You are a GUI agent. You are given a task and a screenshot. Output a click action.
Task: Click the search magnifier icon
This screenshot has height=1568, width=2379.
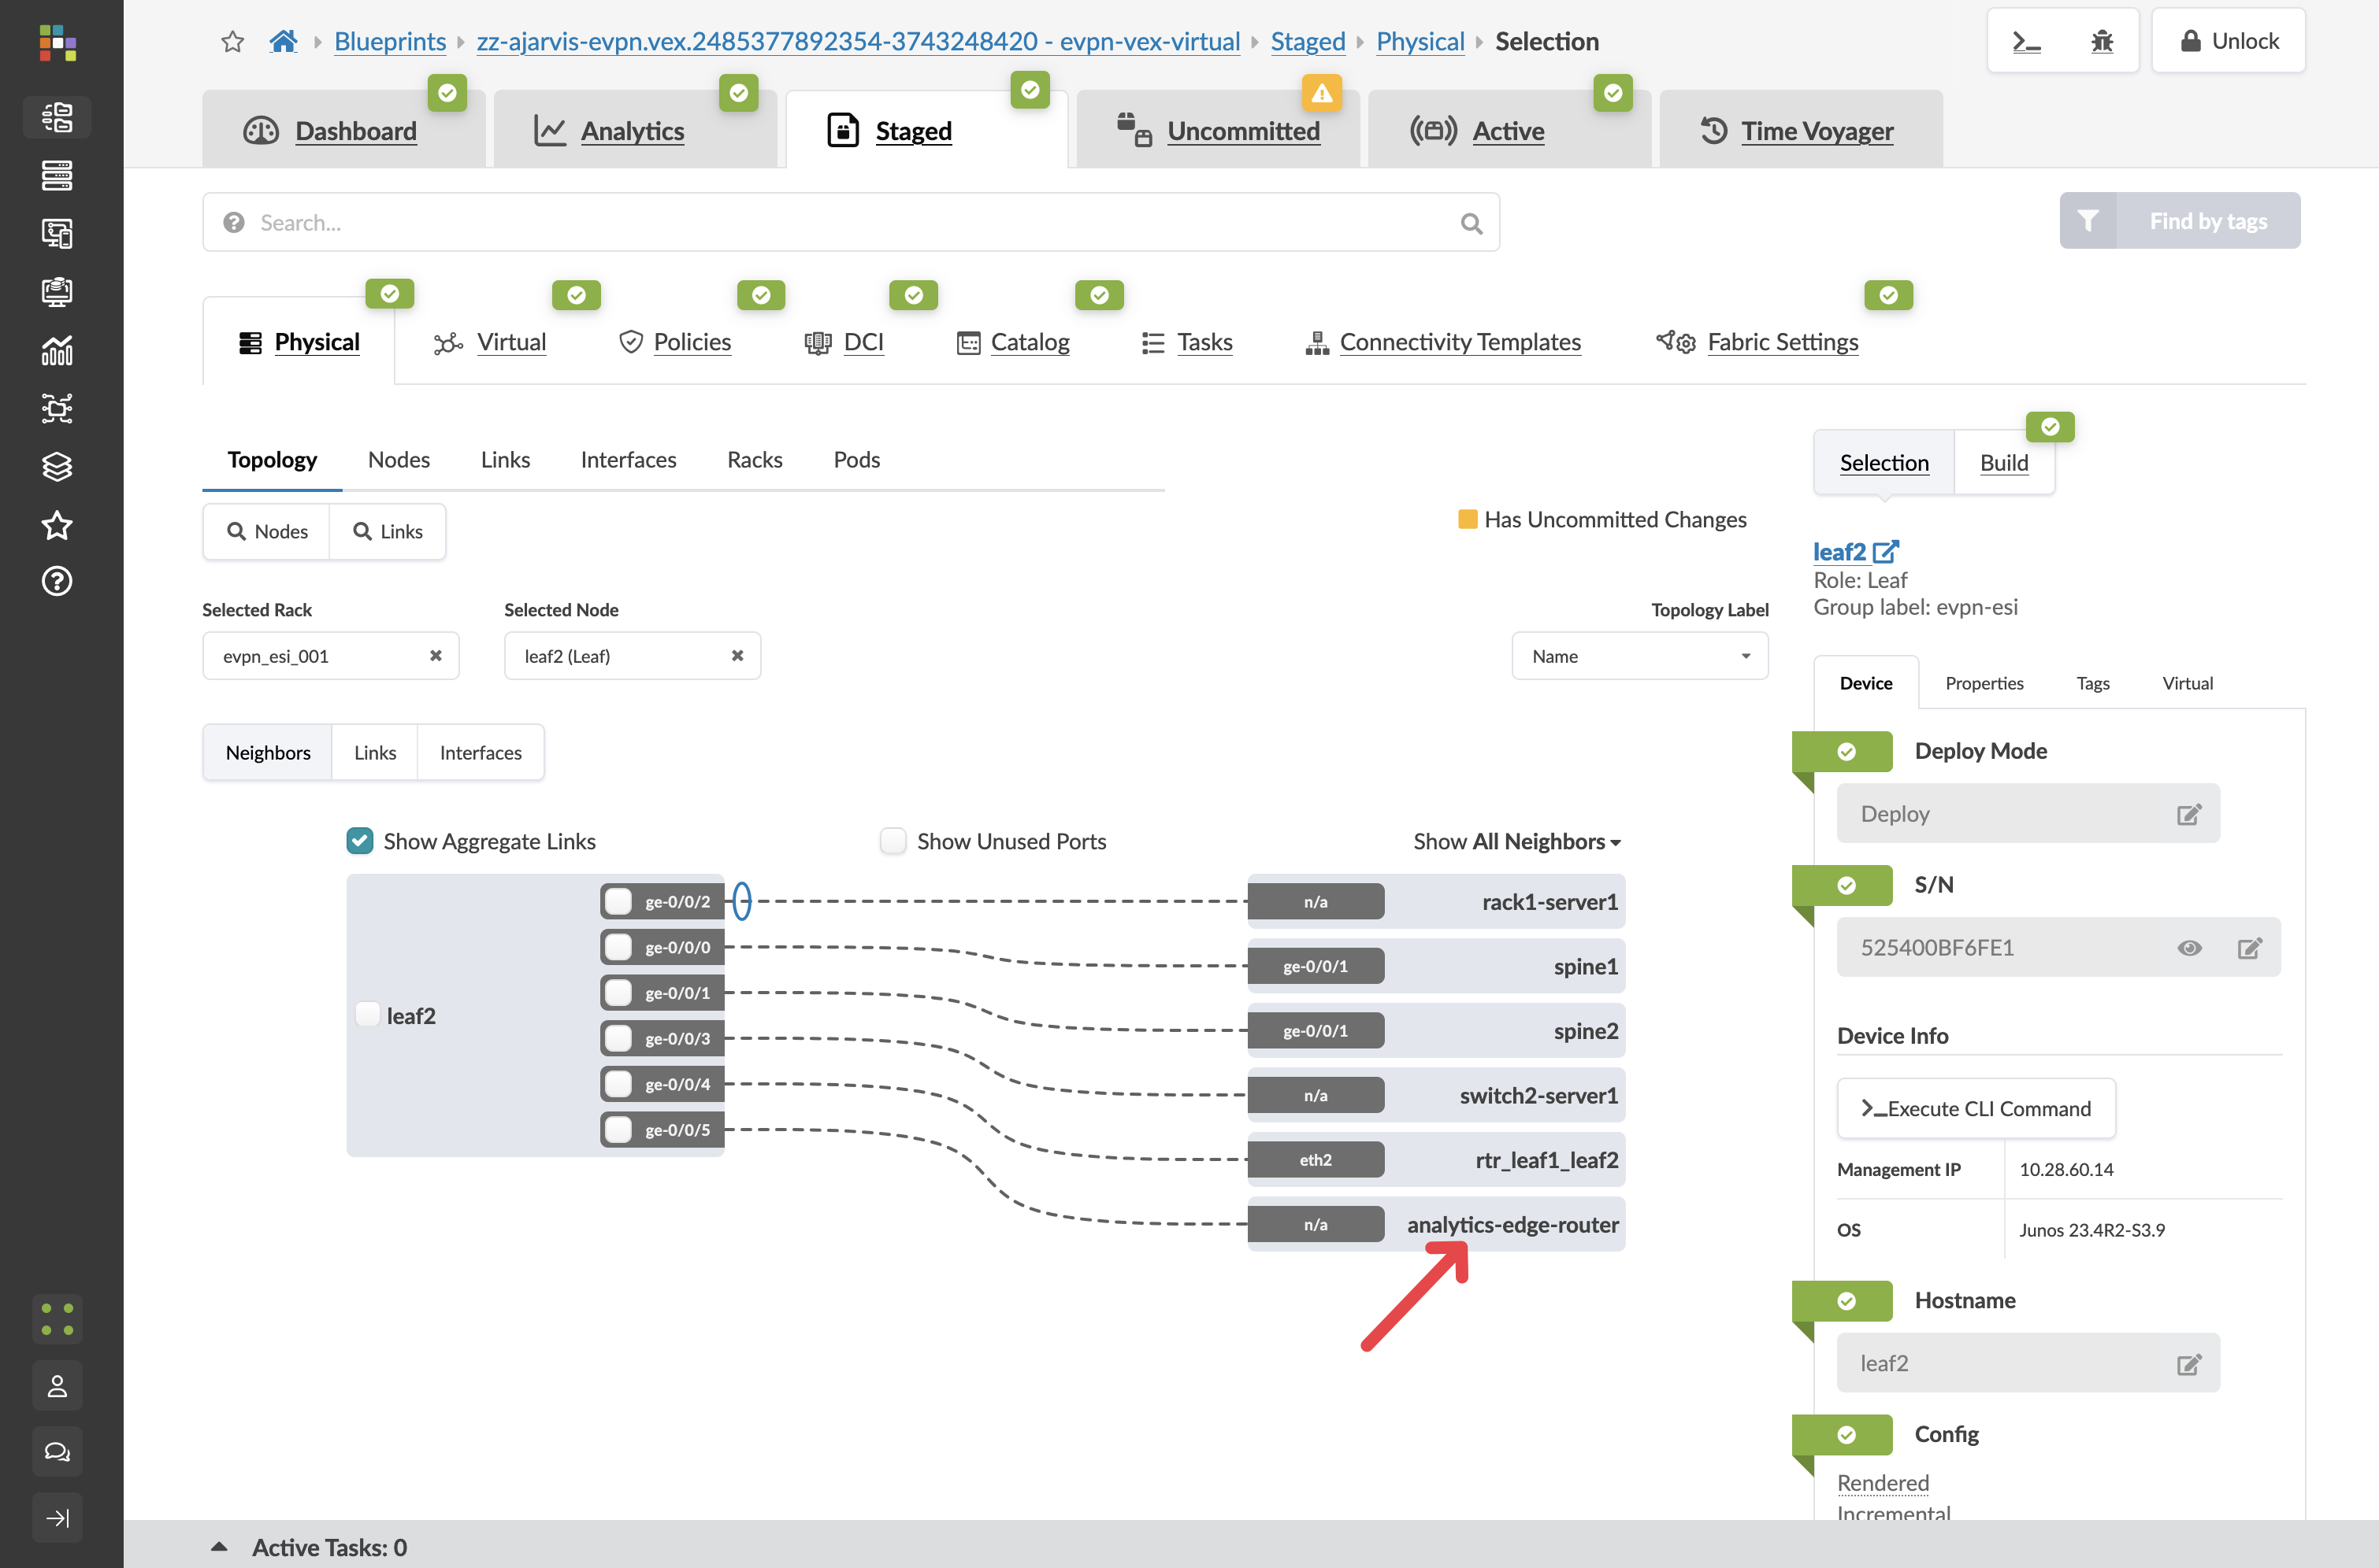pyautogui.click(x=1470, y=223)
